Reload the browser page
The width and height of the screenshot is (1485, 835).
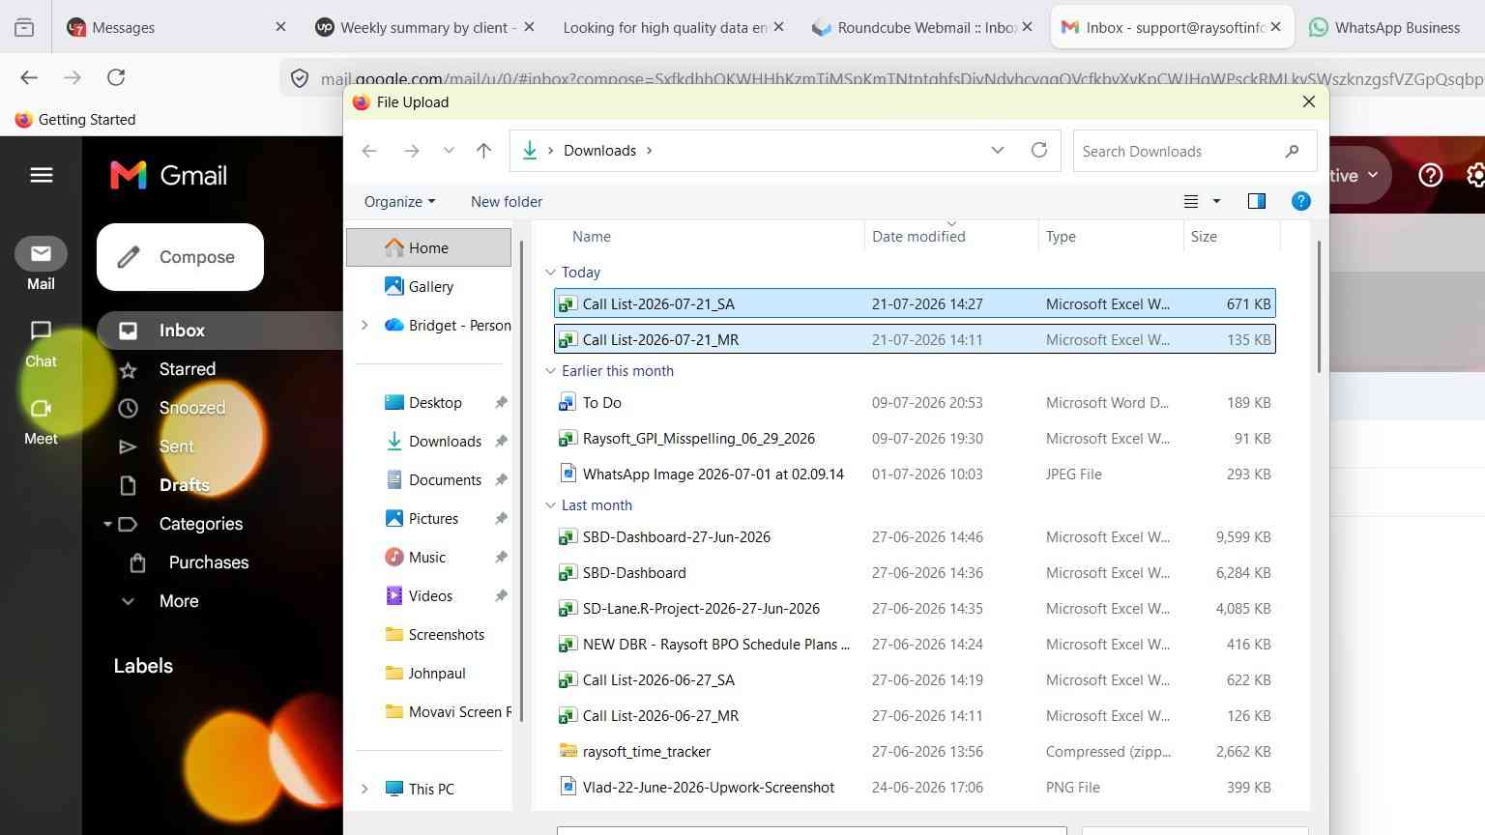(116, 77)
